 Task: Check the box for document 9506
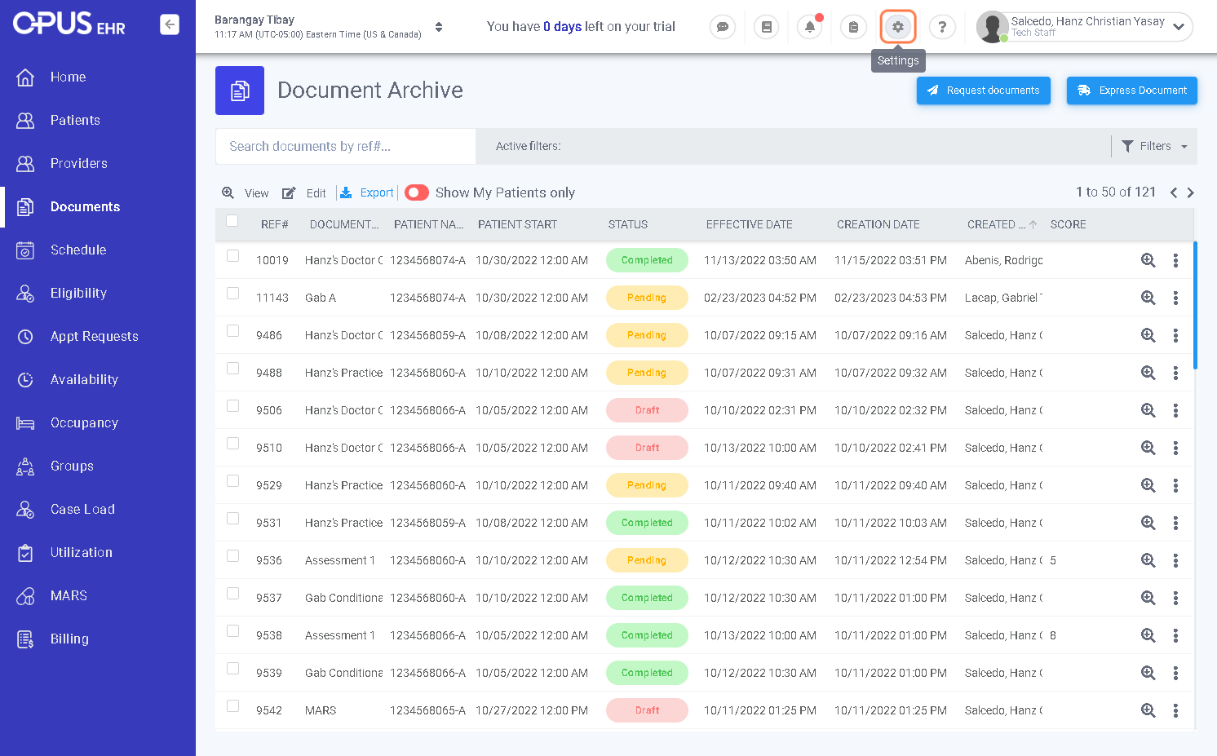pos(232,406)
